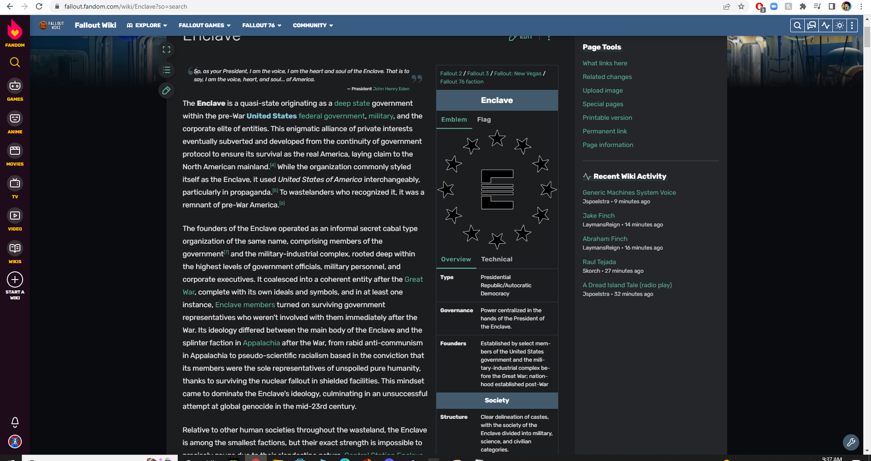Screen dimensions: 871x461
Task: Open recent activity icon in wiki header
Action: pyautogui.click(x=826, y=25)
